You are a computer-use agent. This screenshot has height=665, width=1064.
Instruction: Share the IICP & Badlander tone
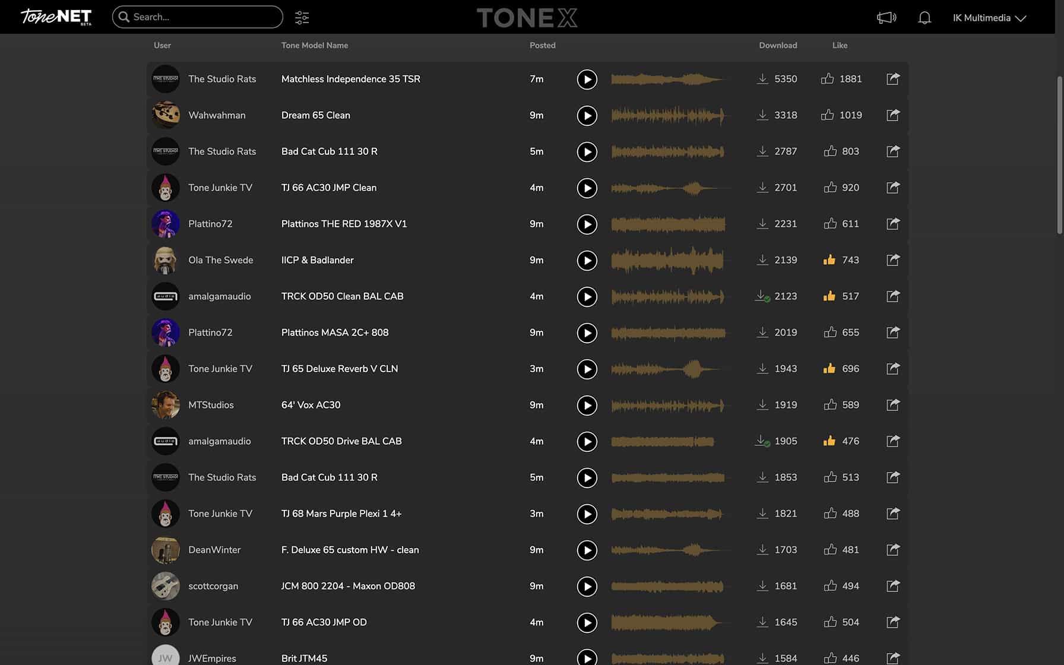pos(893,260)
